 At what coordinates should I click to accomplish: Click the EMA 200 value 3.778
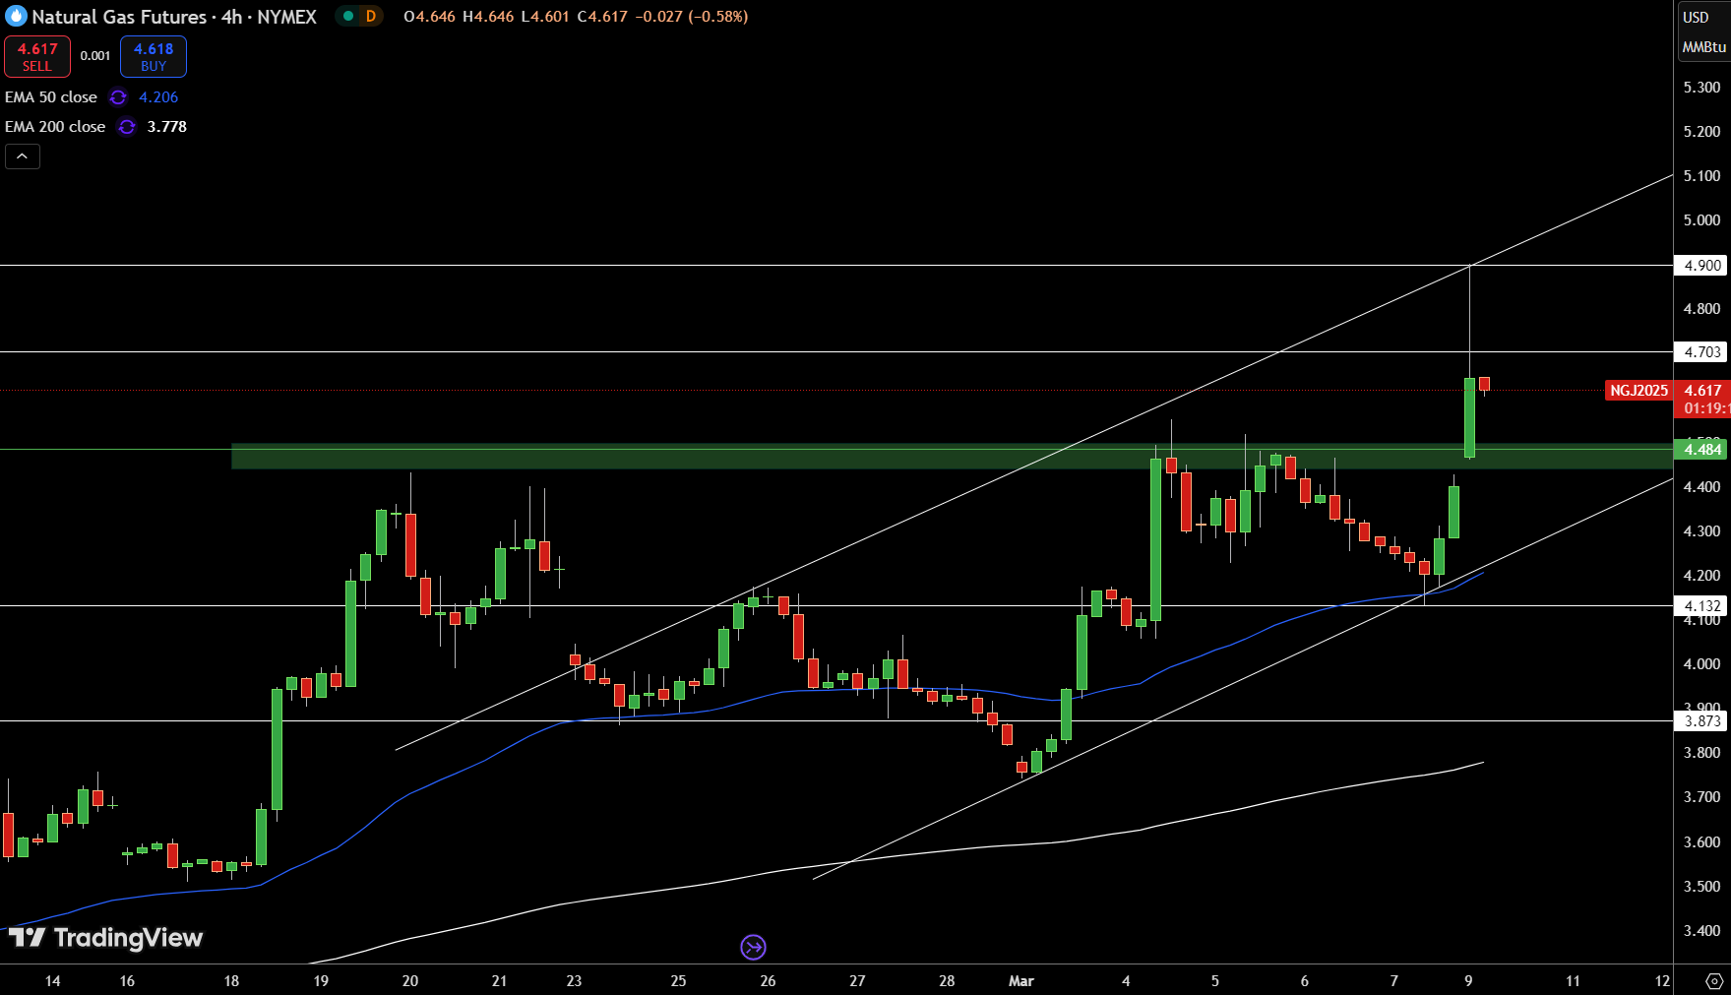click(x=167, y=127)
